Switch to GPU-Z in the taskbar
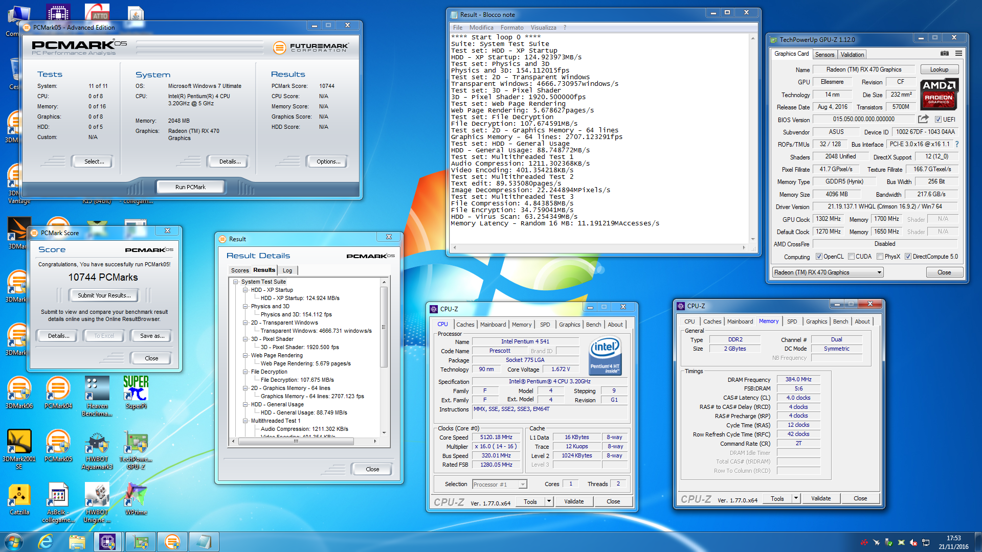The image size is (982, 552). coord(140,542)
